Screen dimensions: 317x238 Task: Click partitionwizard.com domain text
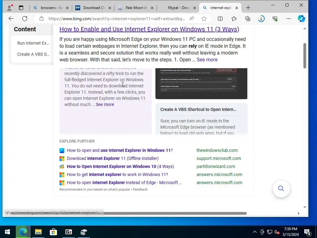coord(216,166)
